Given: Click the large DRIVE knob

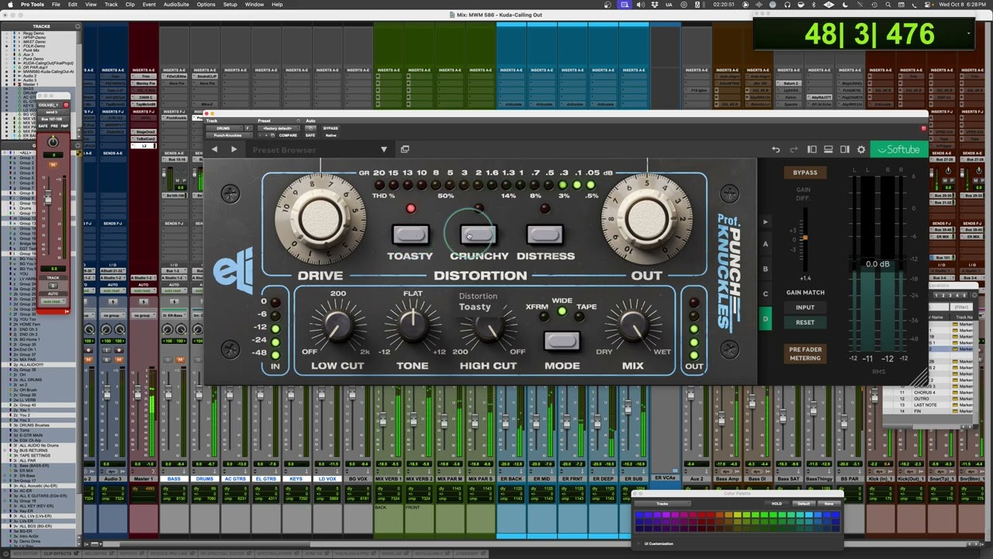Looking at the screenshot, I should tap(320, 218).
